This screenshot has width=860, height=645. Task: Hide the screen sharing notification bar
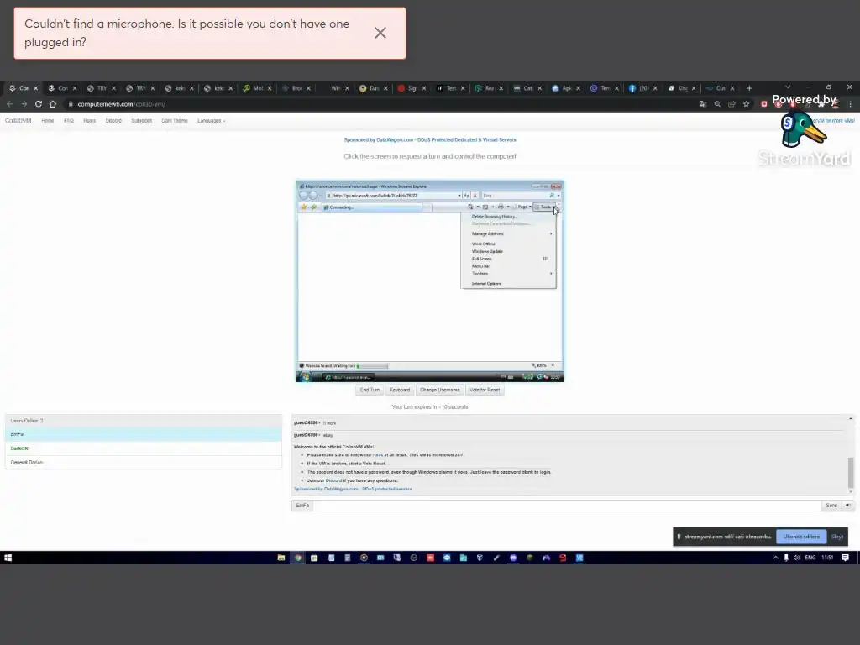(x=837, y=537)
